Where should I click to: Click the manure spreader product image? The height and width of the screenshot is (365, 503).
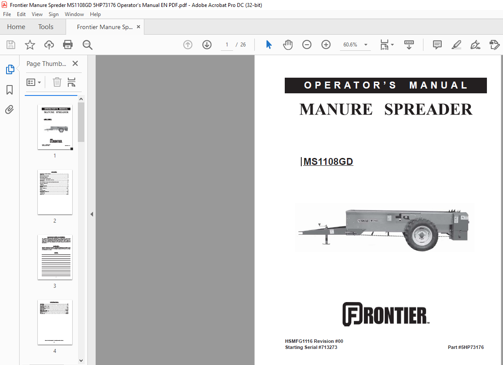click(x=385, y=228)
